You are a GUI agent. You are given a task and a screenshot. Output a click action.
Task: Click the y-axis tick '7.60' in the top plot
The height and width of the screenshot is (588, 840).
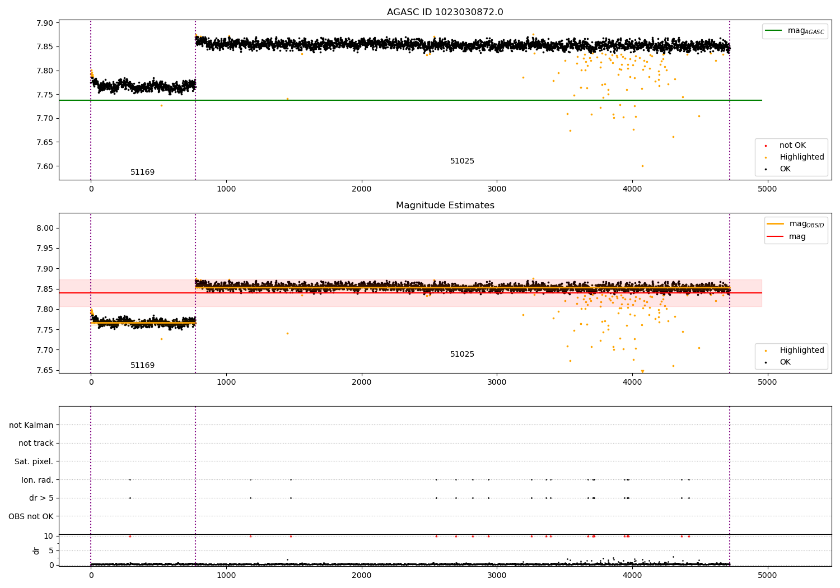tap(45, 166)
